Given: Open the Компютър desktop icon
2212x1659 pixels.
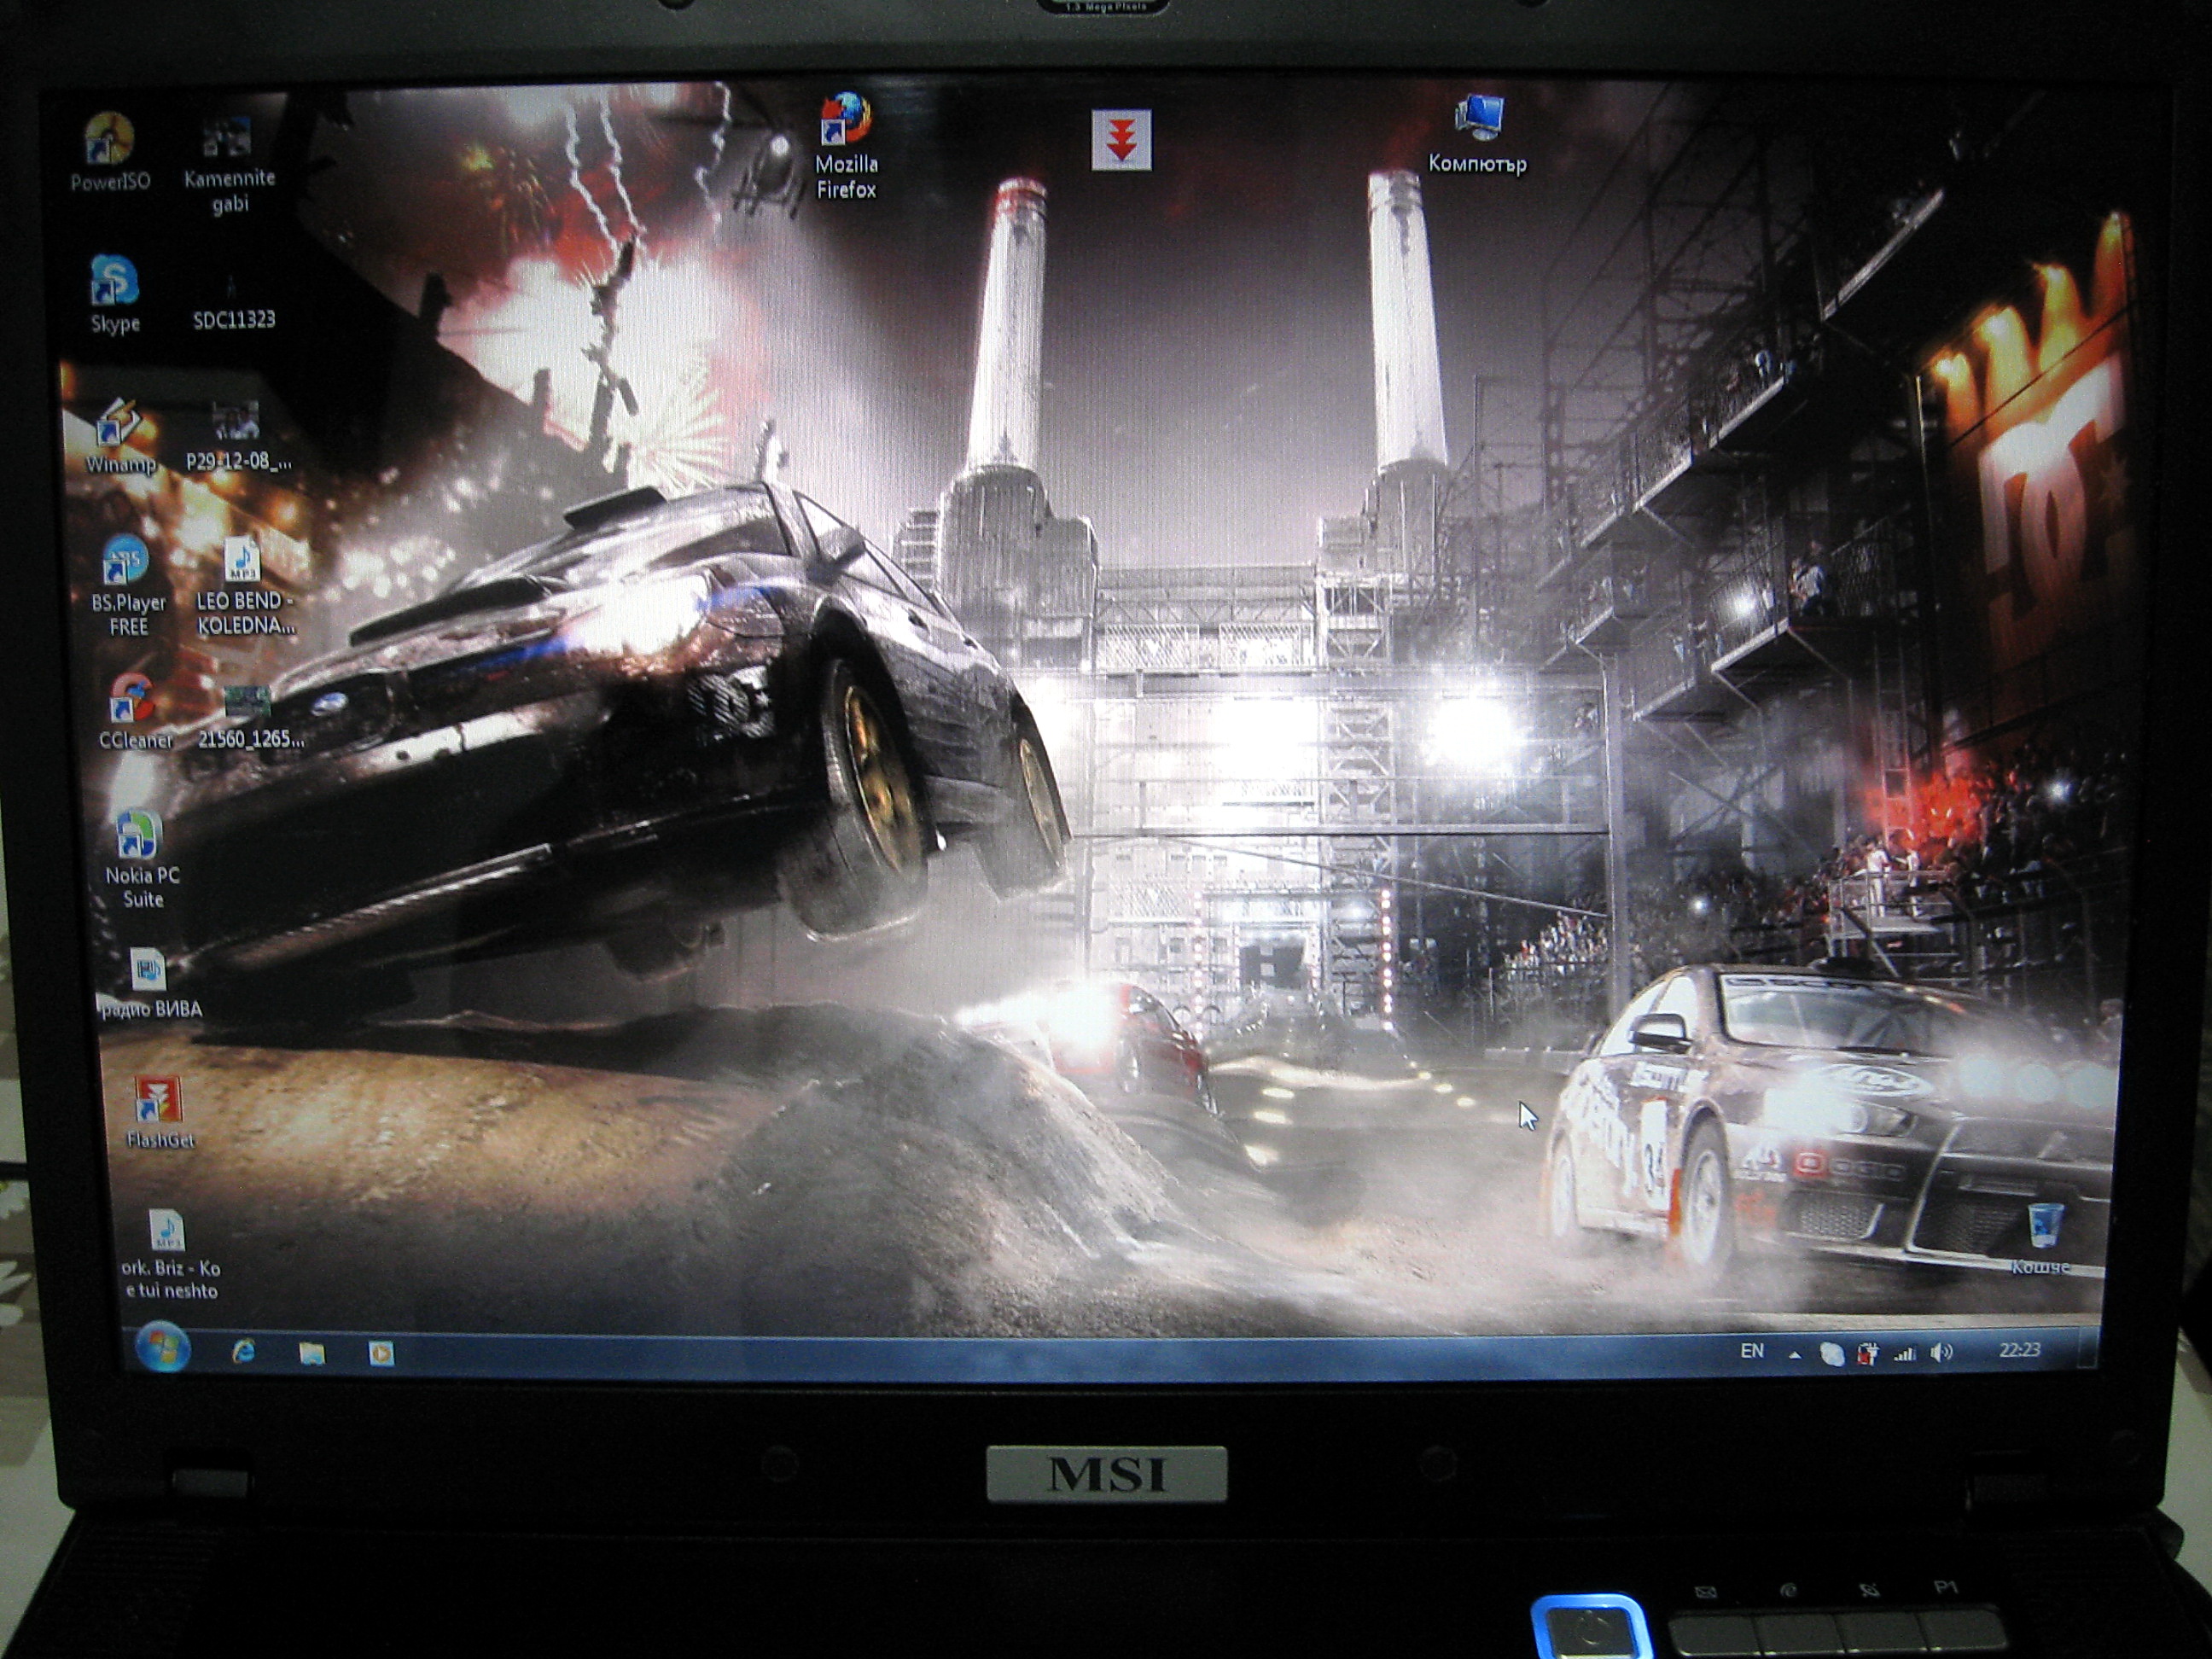Looking at the screenshot, I should [1477, 135].
